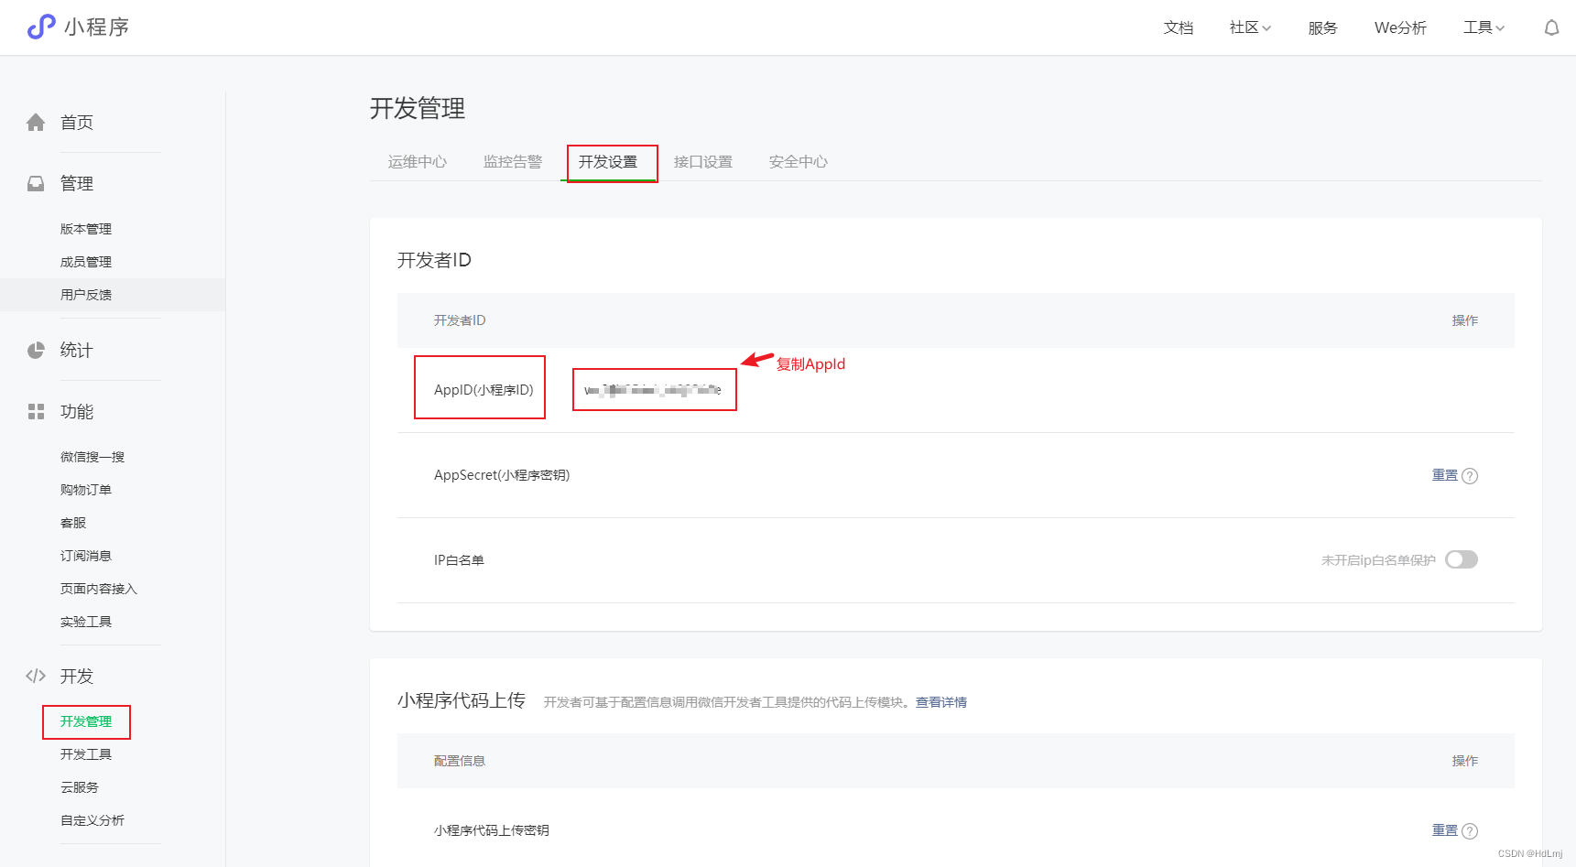Open the help icon beside 小程序代码上传密钥 重置
Image resolution: width=1576 pixels, height=867 pixels.
[1472, 830]
